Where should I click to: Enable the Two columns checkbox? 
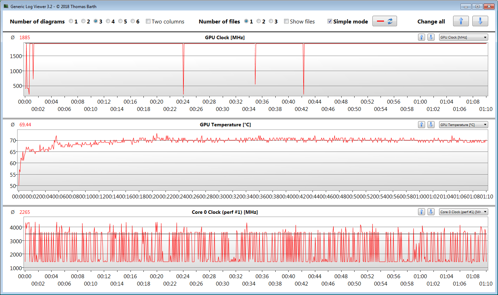(x=148, y=21)
